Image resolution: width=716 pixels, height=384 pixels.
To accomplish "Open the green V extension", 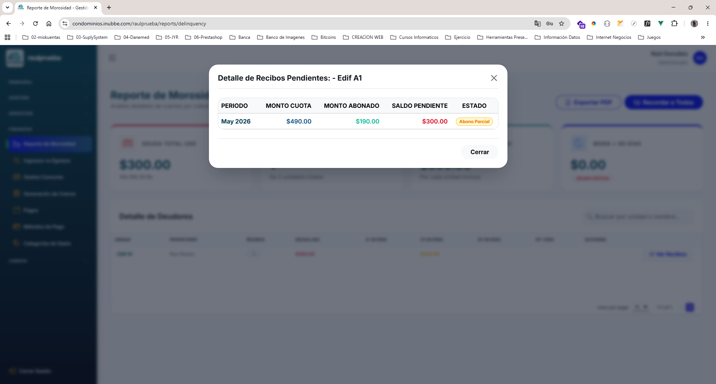I will pos(661,24).
